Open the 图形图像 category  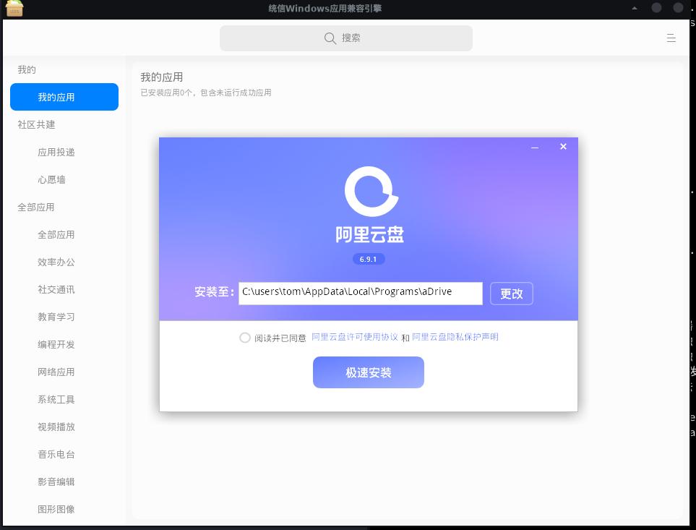point(56,510)
